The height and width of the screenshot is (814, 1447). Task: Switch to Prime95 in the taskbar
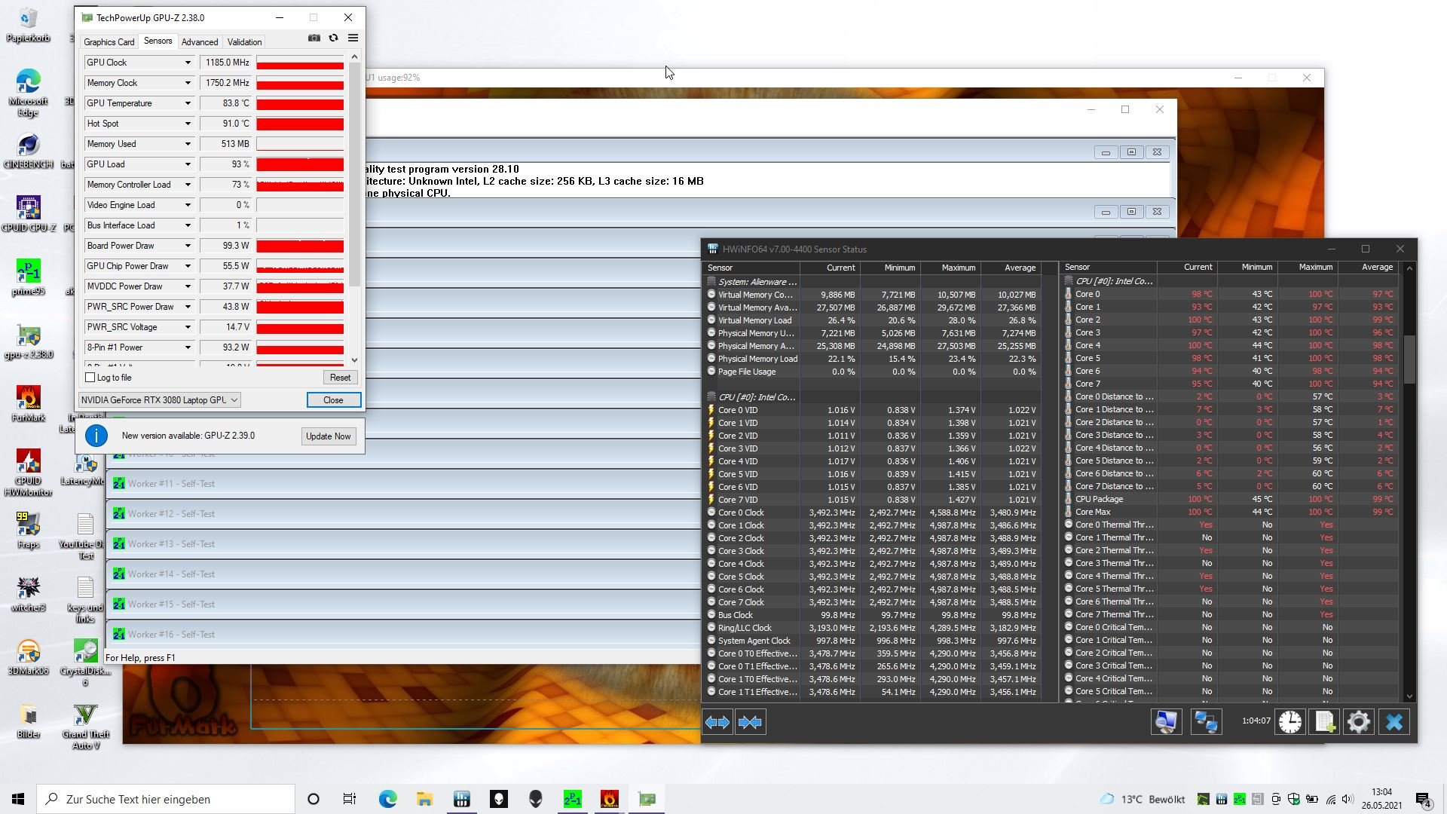pos(573,799)
